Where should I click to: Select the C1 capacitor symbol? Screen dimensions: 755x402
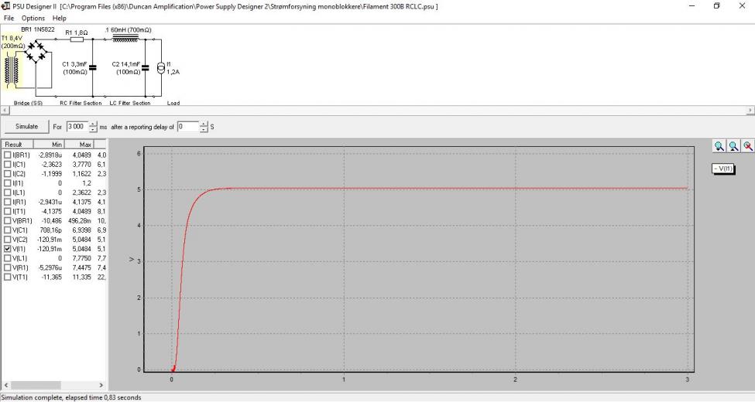(92, 68)
